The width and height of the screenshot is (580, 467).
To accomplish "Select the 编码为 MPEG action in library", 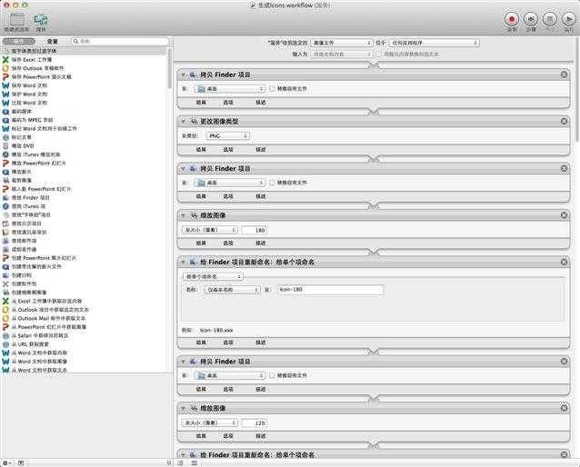I will point(32,120).
